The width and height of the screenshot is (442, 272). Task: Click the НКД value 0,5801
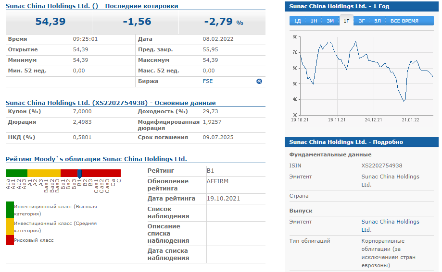[82, 137]
